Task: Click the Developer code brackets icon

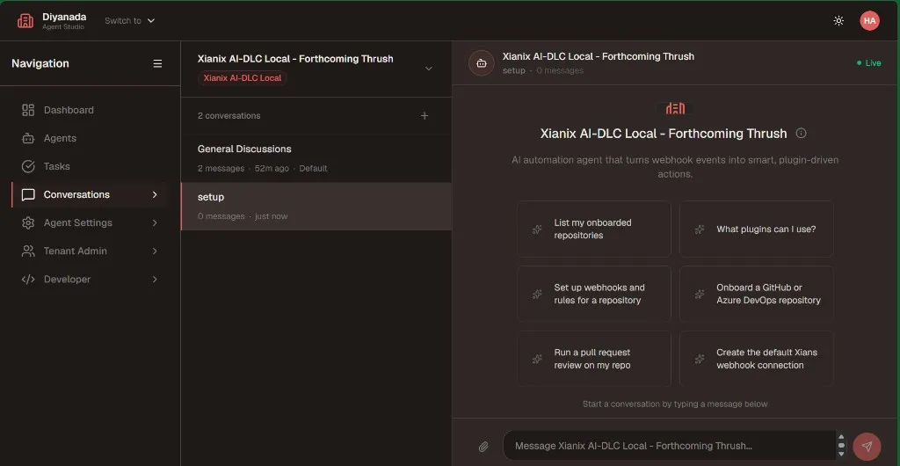Action: coord(28,279)
